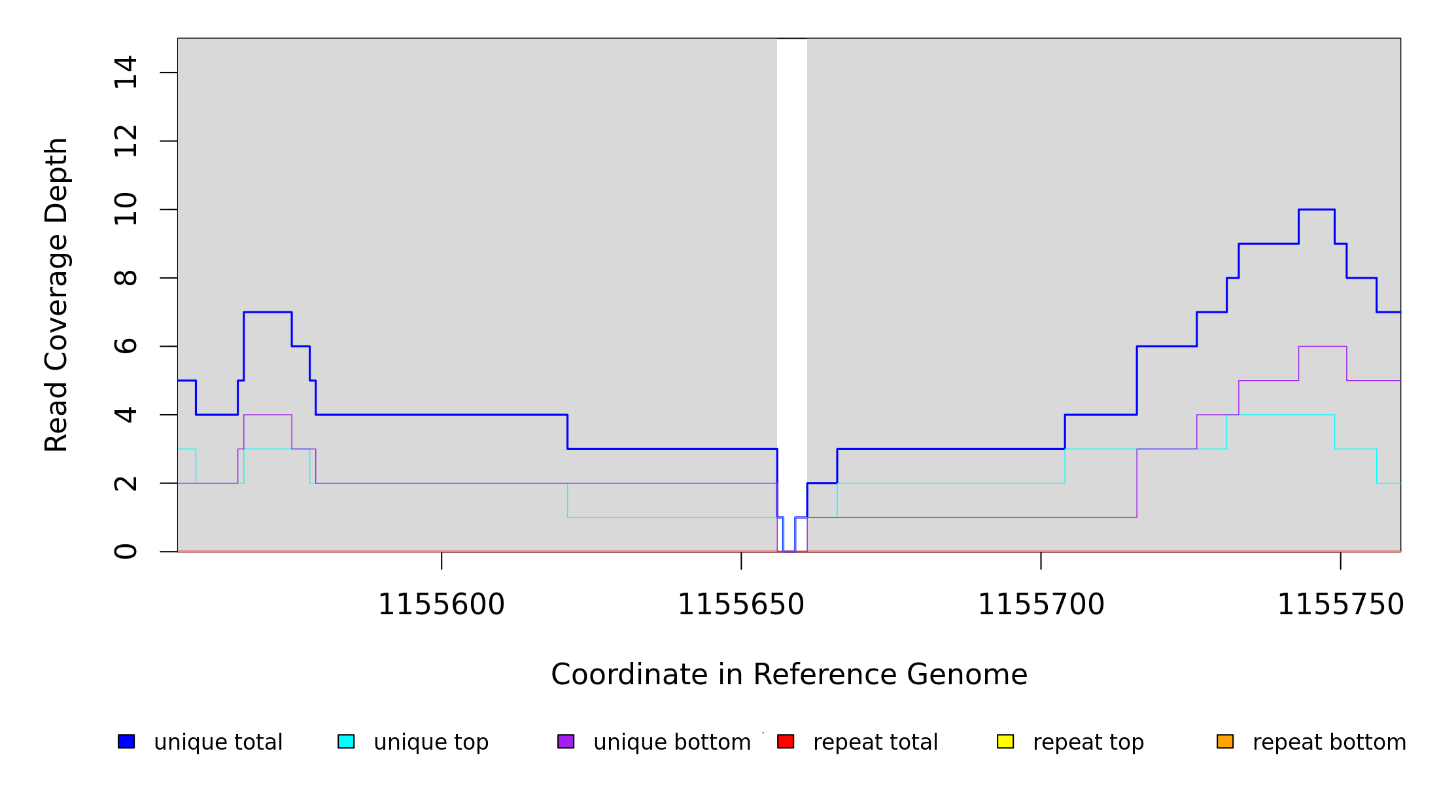1439x785 pixels.
Task: Click the cyan unique top legend swatch
Action: coord(346,741)
